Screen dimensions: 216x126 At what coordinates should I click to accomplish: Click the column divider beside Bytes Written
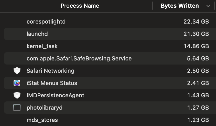click(153, 6)
